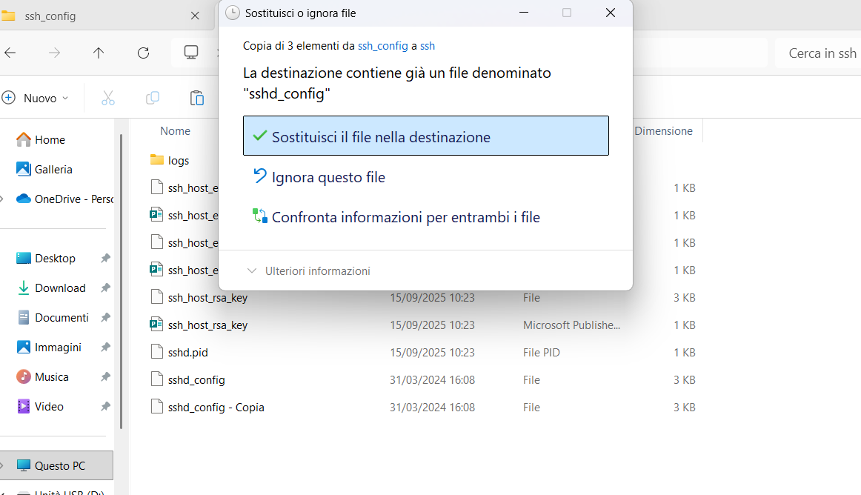The width and height of the screenshot is (861, 495).
Task: Click Confronta informazioni per entrambi i file
Action: (x=405, y=217)
